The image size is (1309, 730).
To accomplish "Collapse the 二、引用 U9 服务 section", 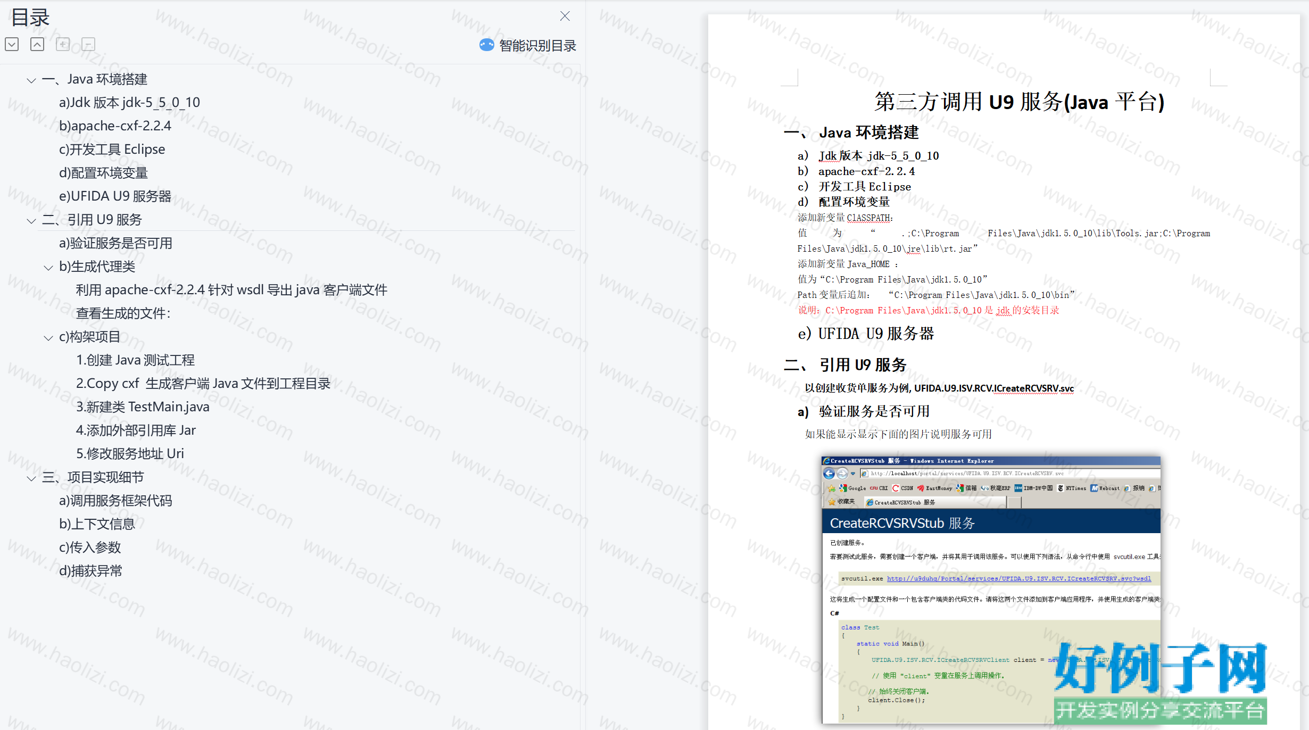I will [x=31, y=221].
